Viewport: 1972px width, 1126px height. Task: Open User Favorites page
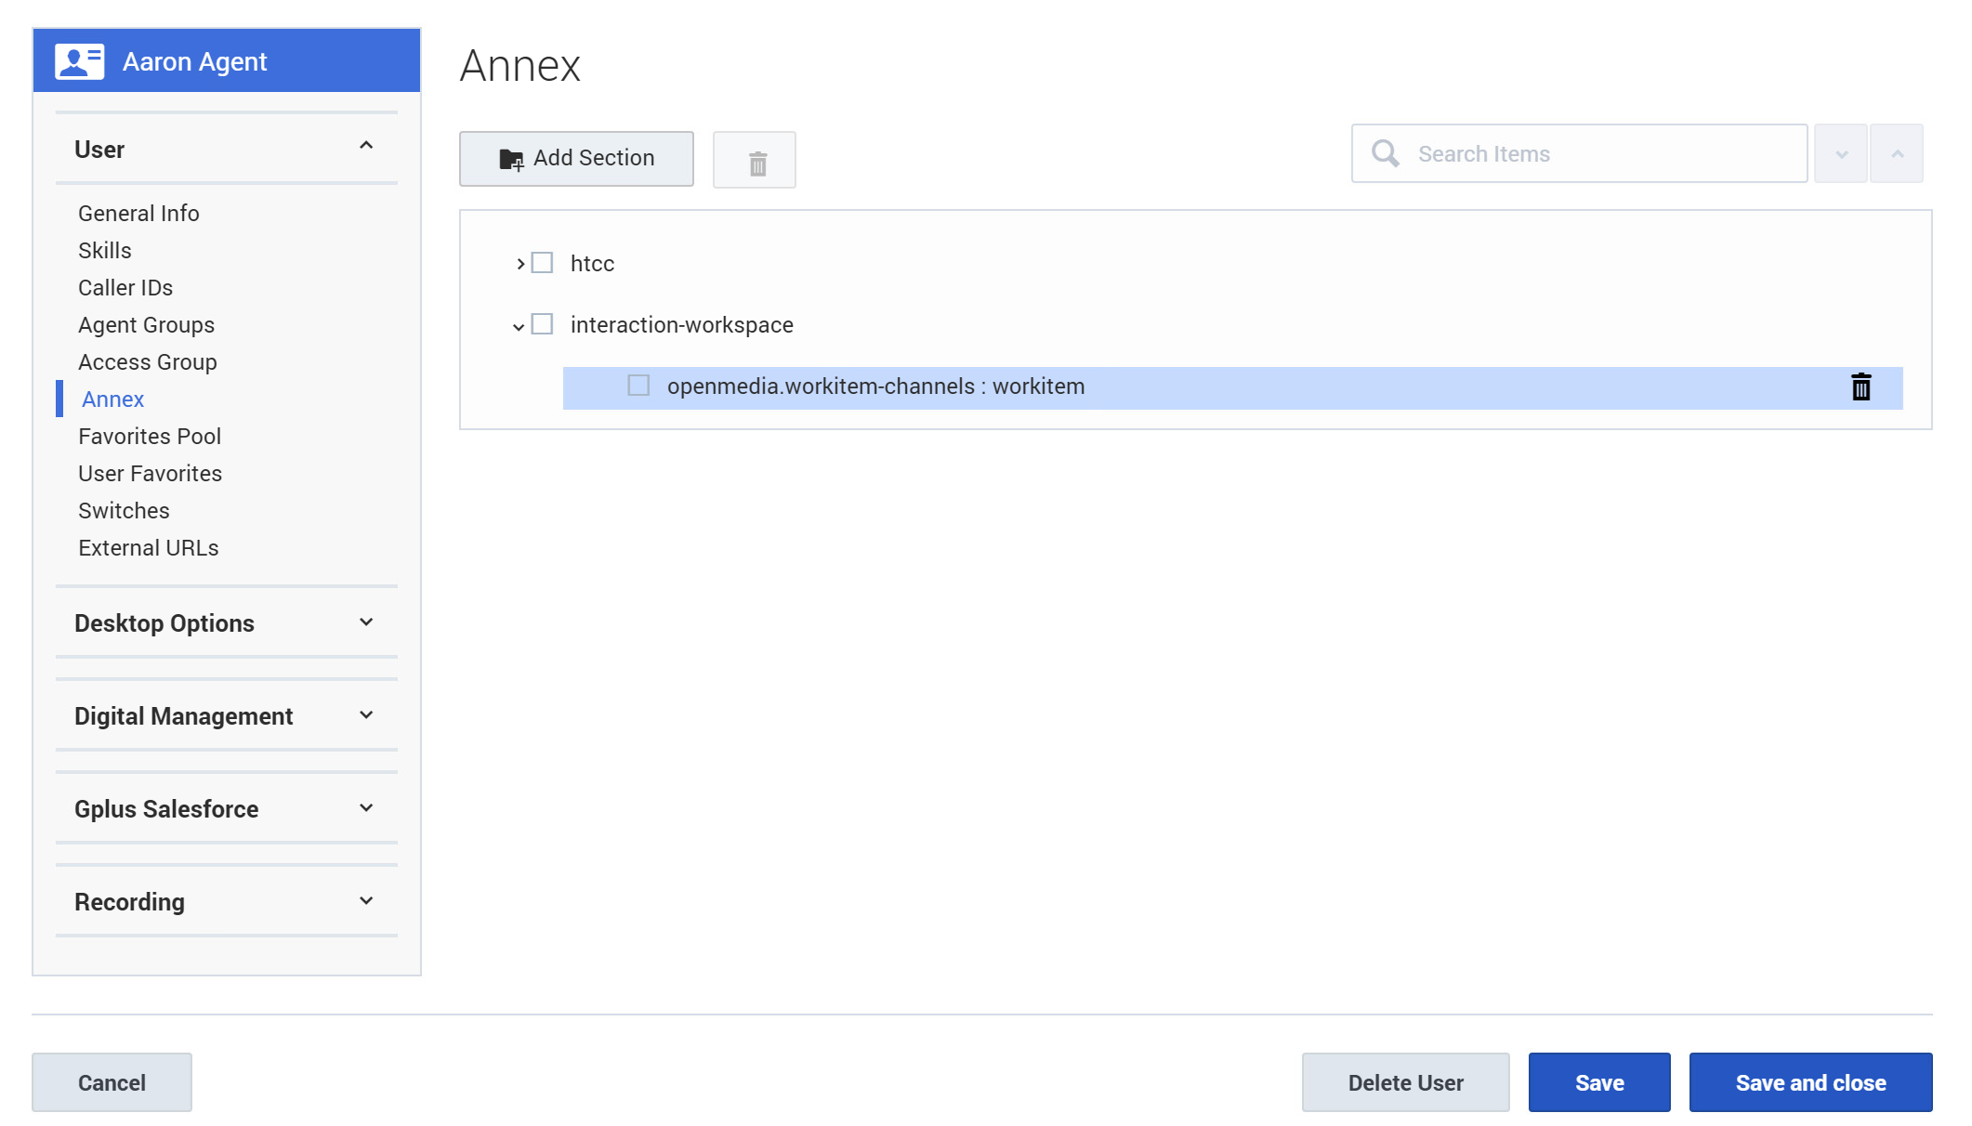(150, 474)
